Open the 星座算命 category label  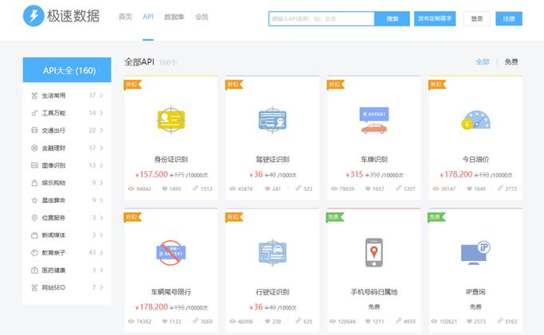[x=53, y=201]
